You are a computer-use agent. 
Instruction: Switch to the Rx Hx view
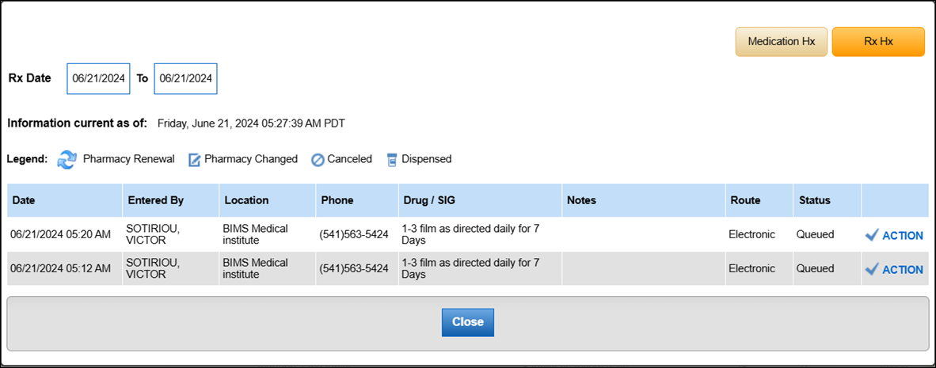click(x=877, y=42)
